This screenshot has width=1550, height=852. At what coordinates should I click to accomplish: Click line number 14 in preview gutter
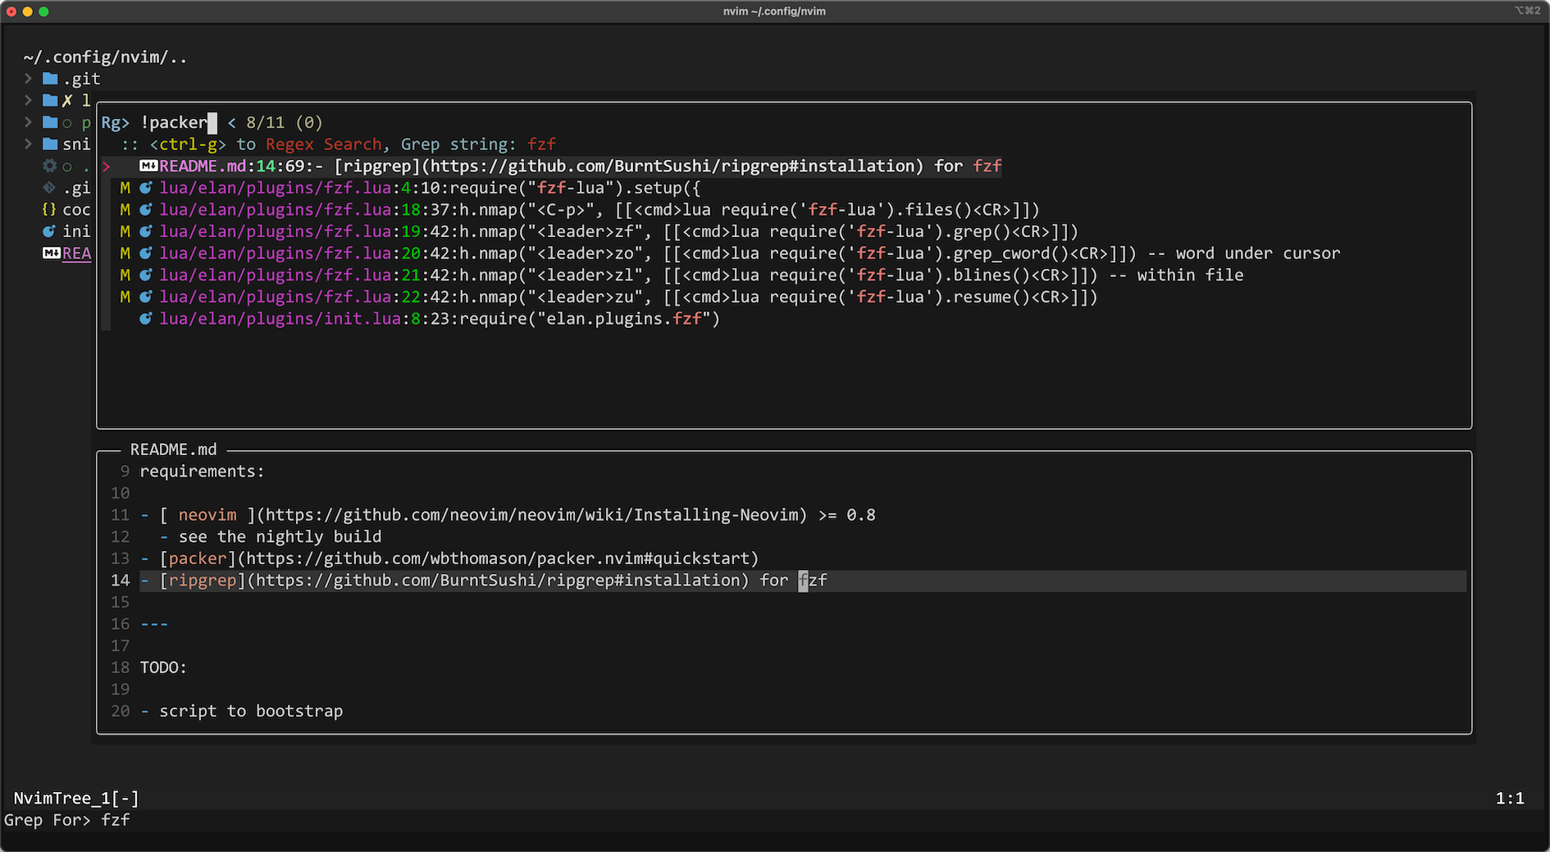[121, 581]
